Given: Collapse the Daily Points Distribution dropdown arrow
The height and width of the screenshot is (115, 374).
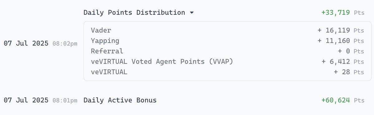Looking at the screenshot, I should click(x=192, y=13).
